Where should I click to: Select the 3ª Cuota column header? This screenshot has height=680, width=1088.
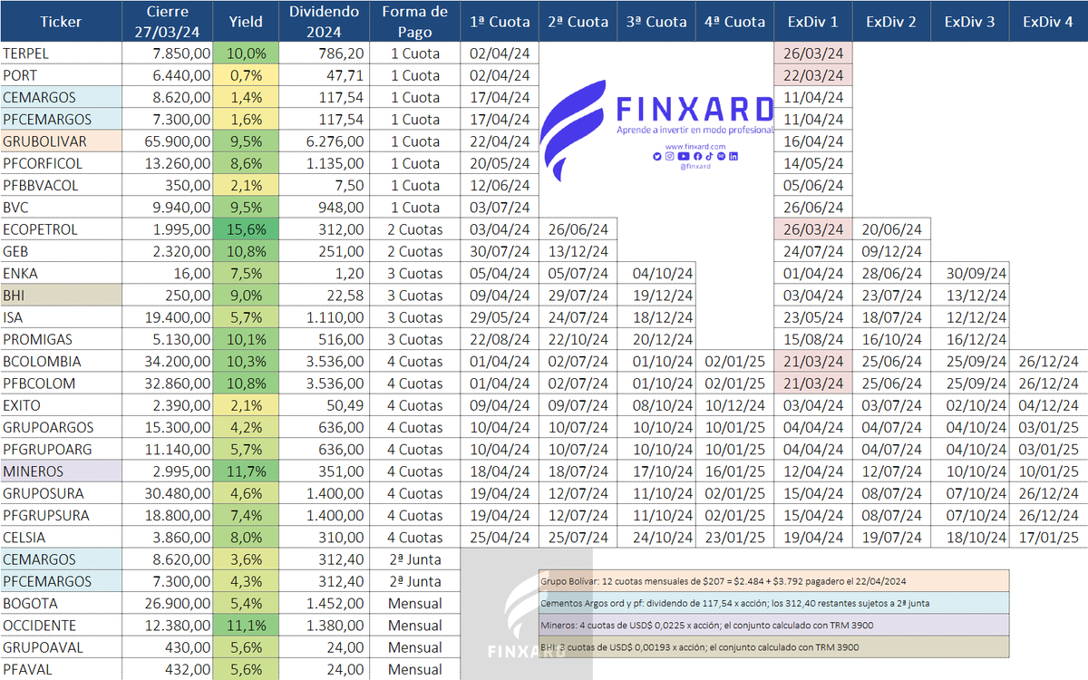[656, 21]
